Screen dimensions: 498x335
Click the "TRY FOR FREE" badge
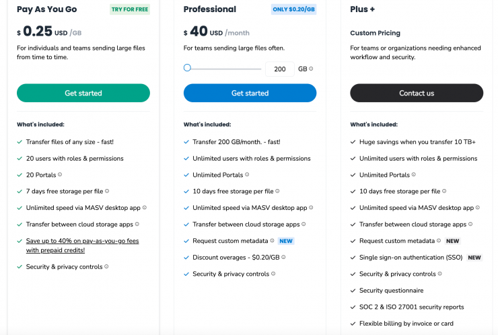130,9
